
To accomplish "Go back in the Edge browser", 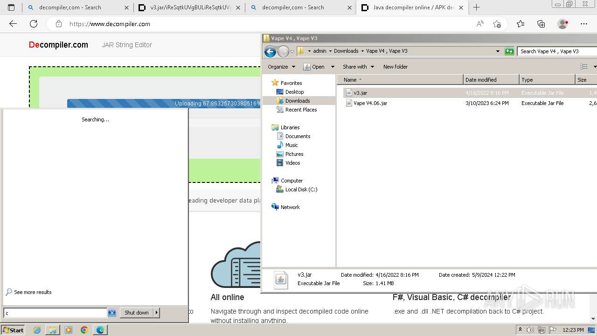I will click(13, 24).
